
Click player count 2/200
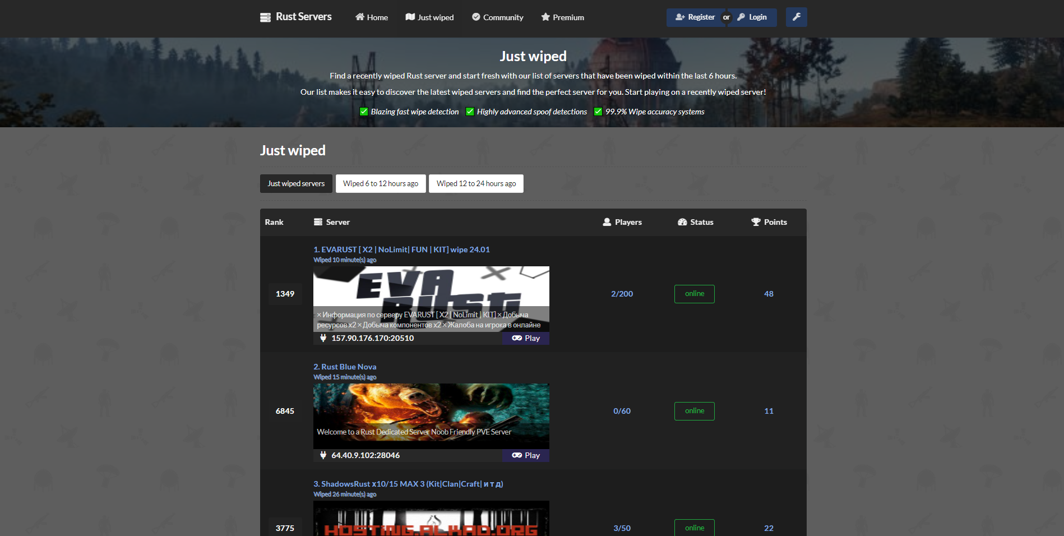(622, 294)
